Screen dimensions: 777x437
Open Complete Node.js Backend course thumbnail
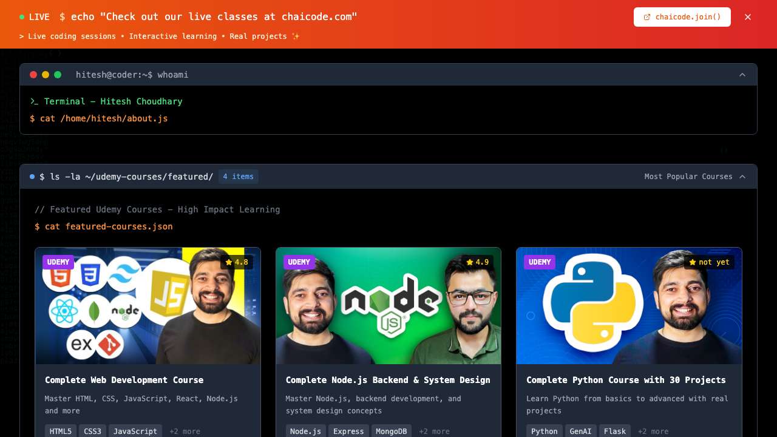[388, 306]
